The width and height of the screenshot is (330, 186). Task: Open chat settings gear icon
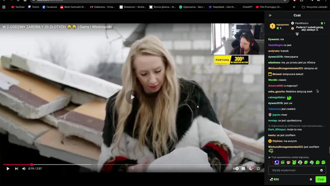[311, 179]
